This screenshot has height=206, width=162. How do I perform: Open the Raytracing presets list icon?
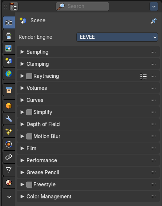tap(143, 76)
